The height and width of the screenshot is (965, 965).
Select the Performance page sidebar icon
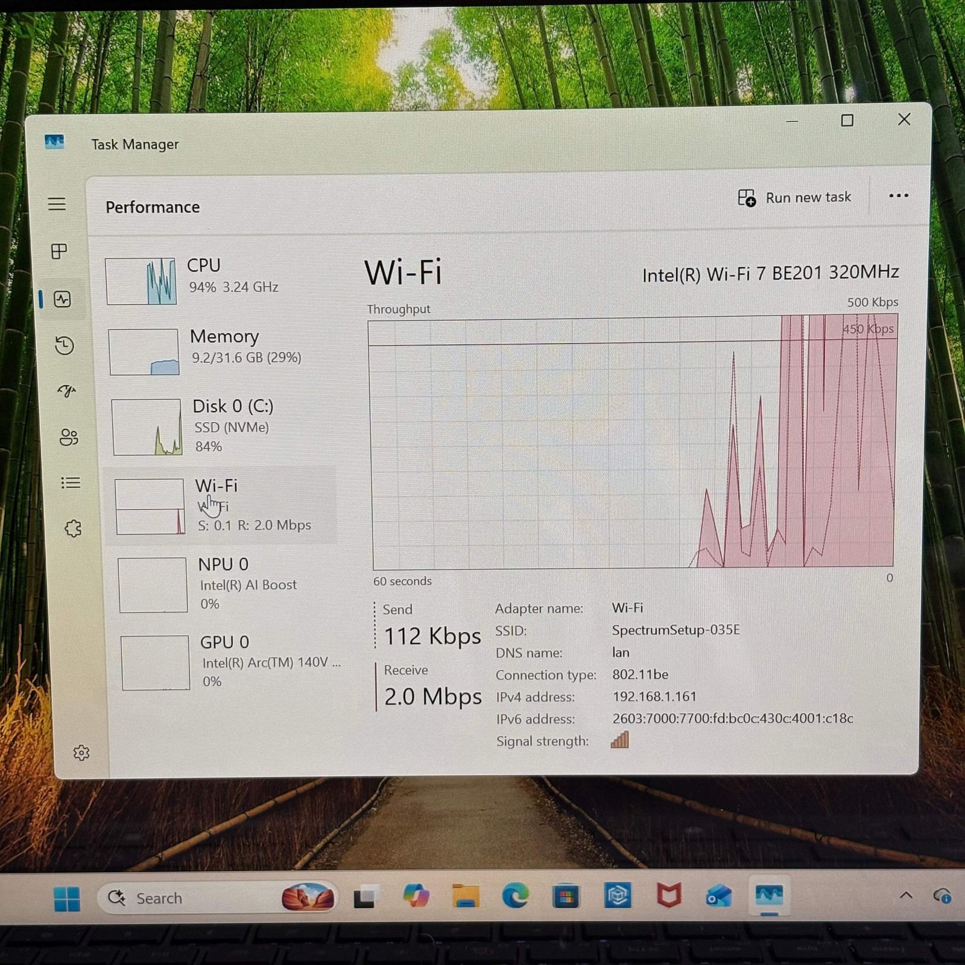62,299
